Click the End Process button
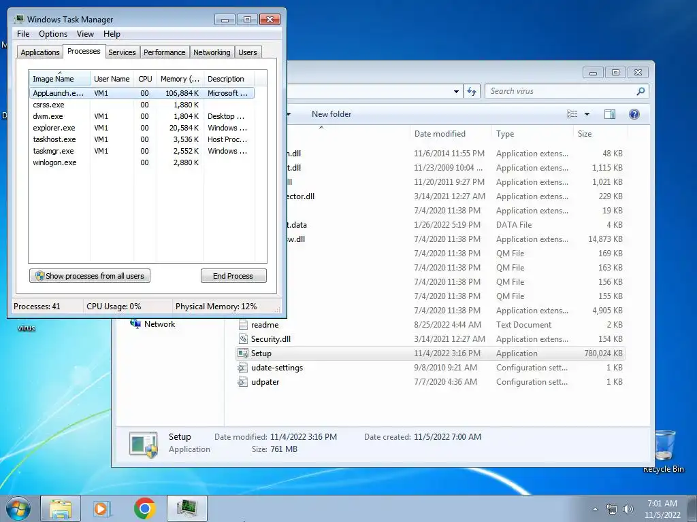This screenshot has height=522, width=697. 233,276
